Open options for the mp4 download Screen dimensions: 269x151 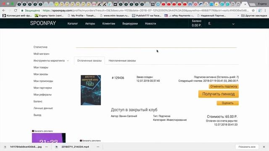[98, 147]
